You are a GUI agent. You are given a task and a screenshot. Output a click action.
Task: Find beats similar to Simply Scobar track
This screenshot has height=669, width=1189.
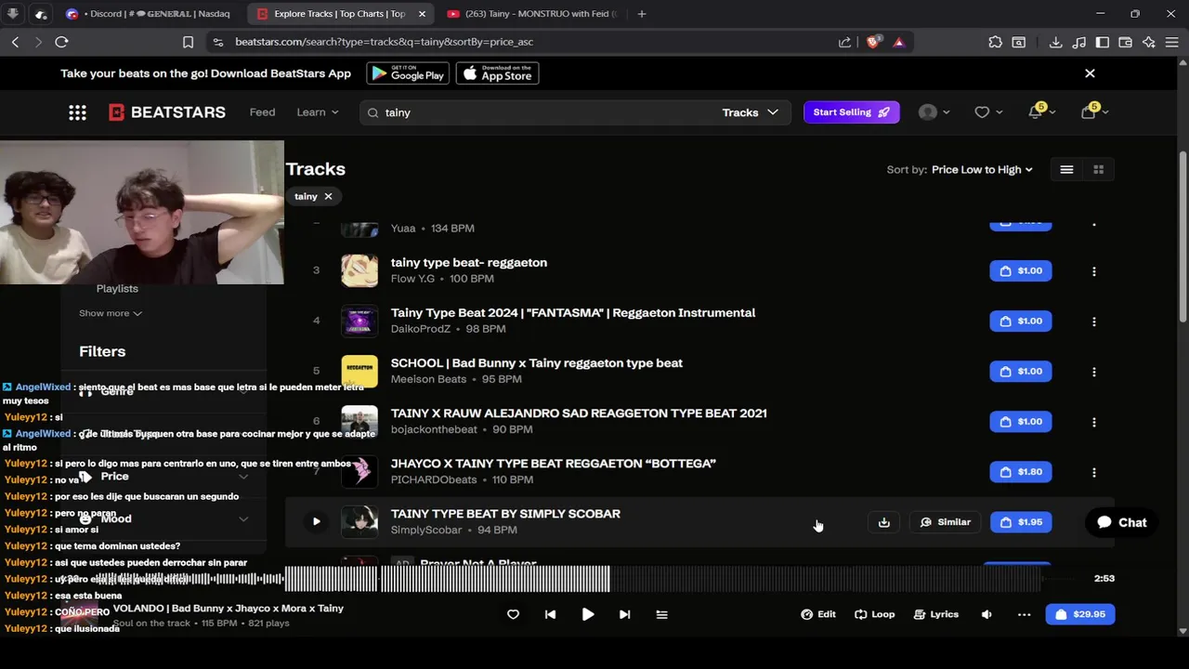click(x=946, y=522)
